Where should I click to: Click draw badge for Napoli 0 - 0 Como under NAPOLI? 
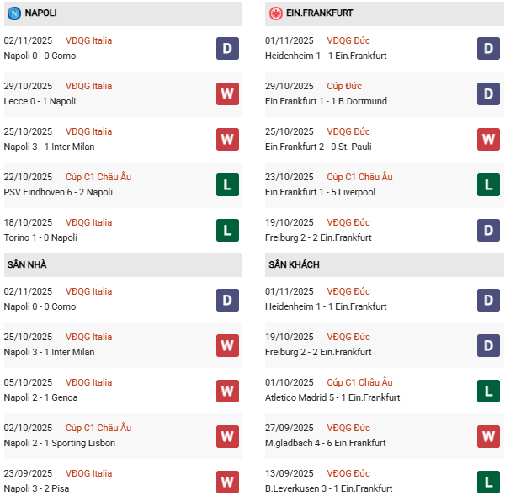(x=227, y=49)
